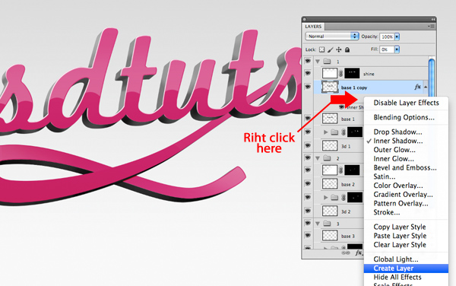456x286 pixels.
Task: Hide the 3d 1 layer
Action: [x=308, y=145]
